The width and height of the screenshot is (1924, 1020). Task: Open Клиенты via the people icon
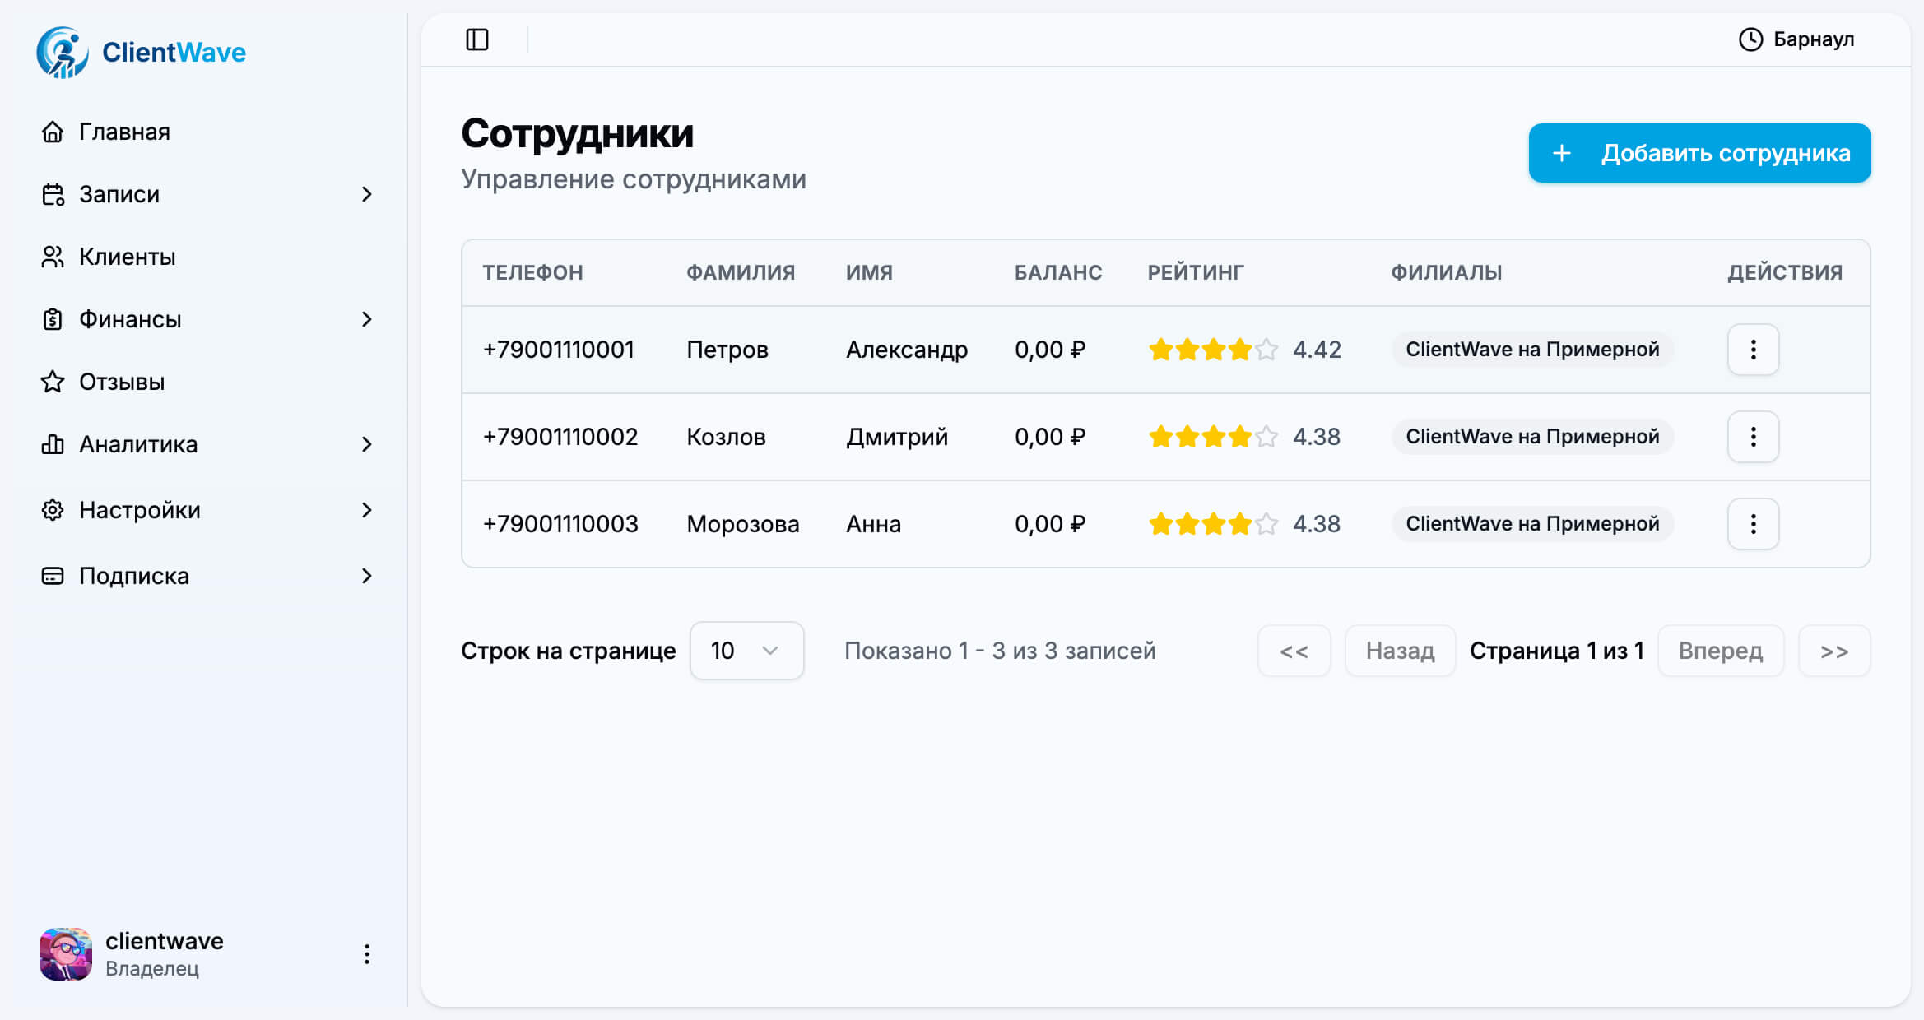tap(52, 257)
